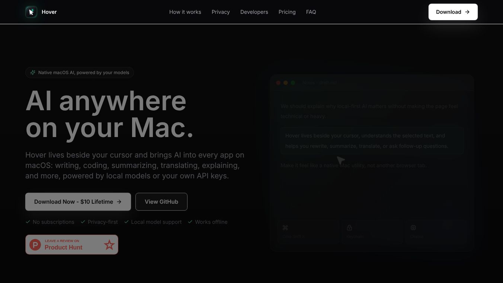The image size is (503, 283).
Task: Click the checkmark beside No subscriptions
Action: (x=28, y=222)
